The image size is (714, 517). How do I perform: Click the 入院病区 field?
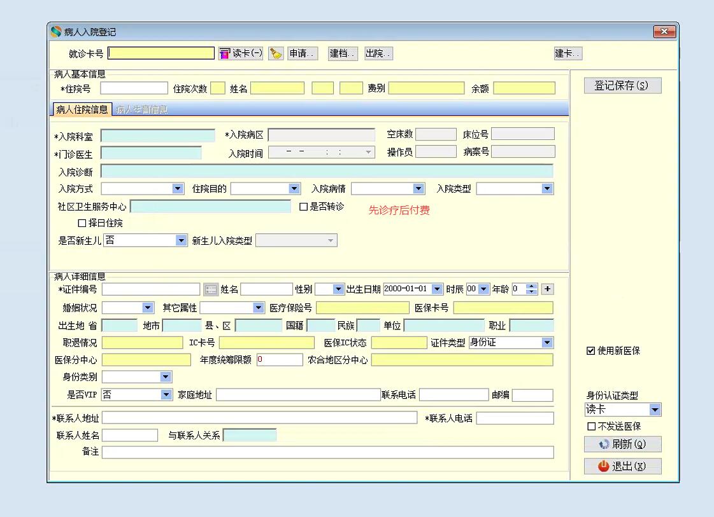322,135
